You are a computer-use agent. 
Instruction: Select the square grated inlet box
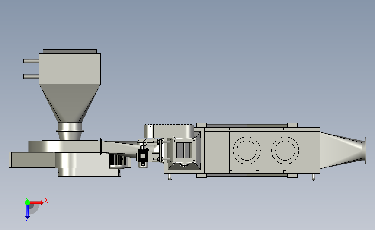(x=184, y=150)
